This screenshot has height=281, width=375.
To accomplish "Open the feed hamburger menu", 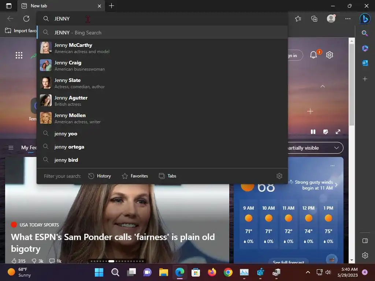I will (11, 148).
